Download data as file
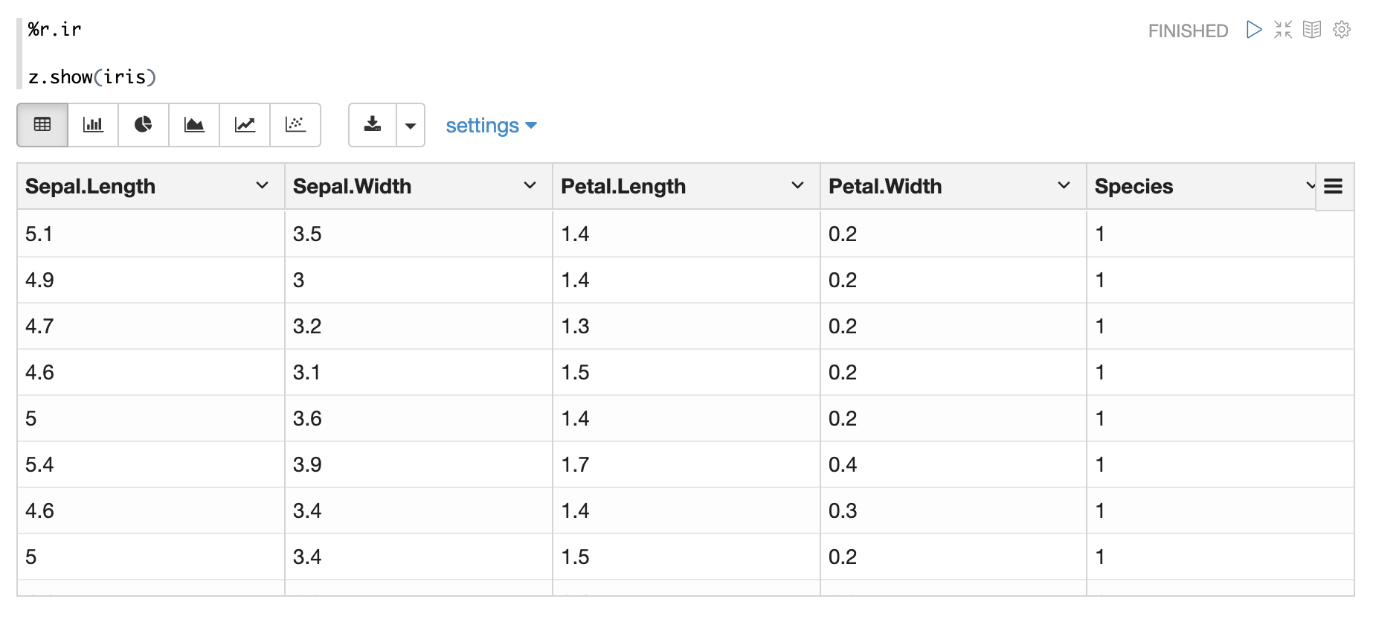 point(373,125)
